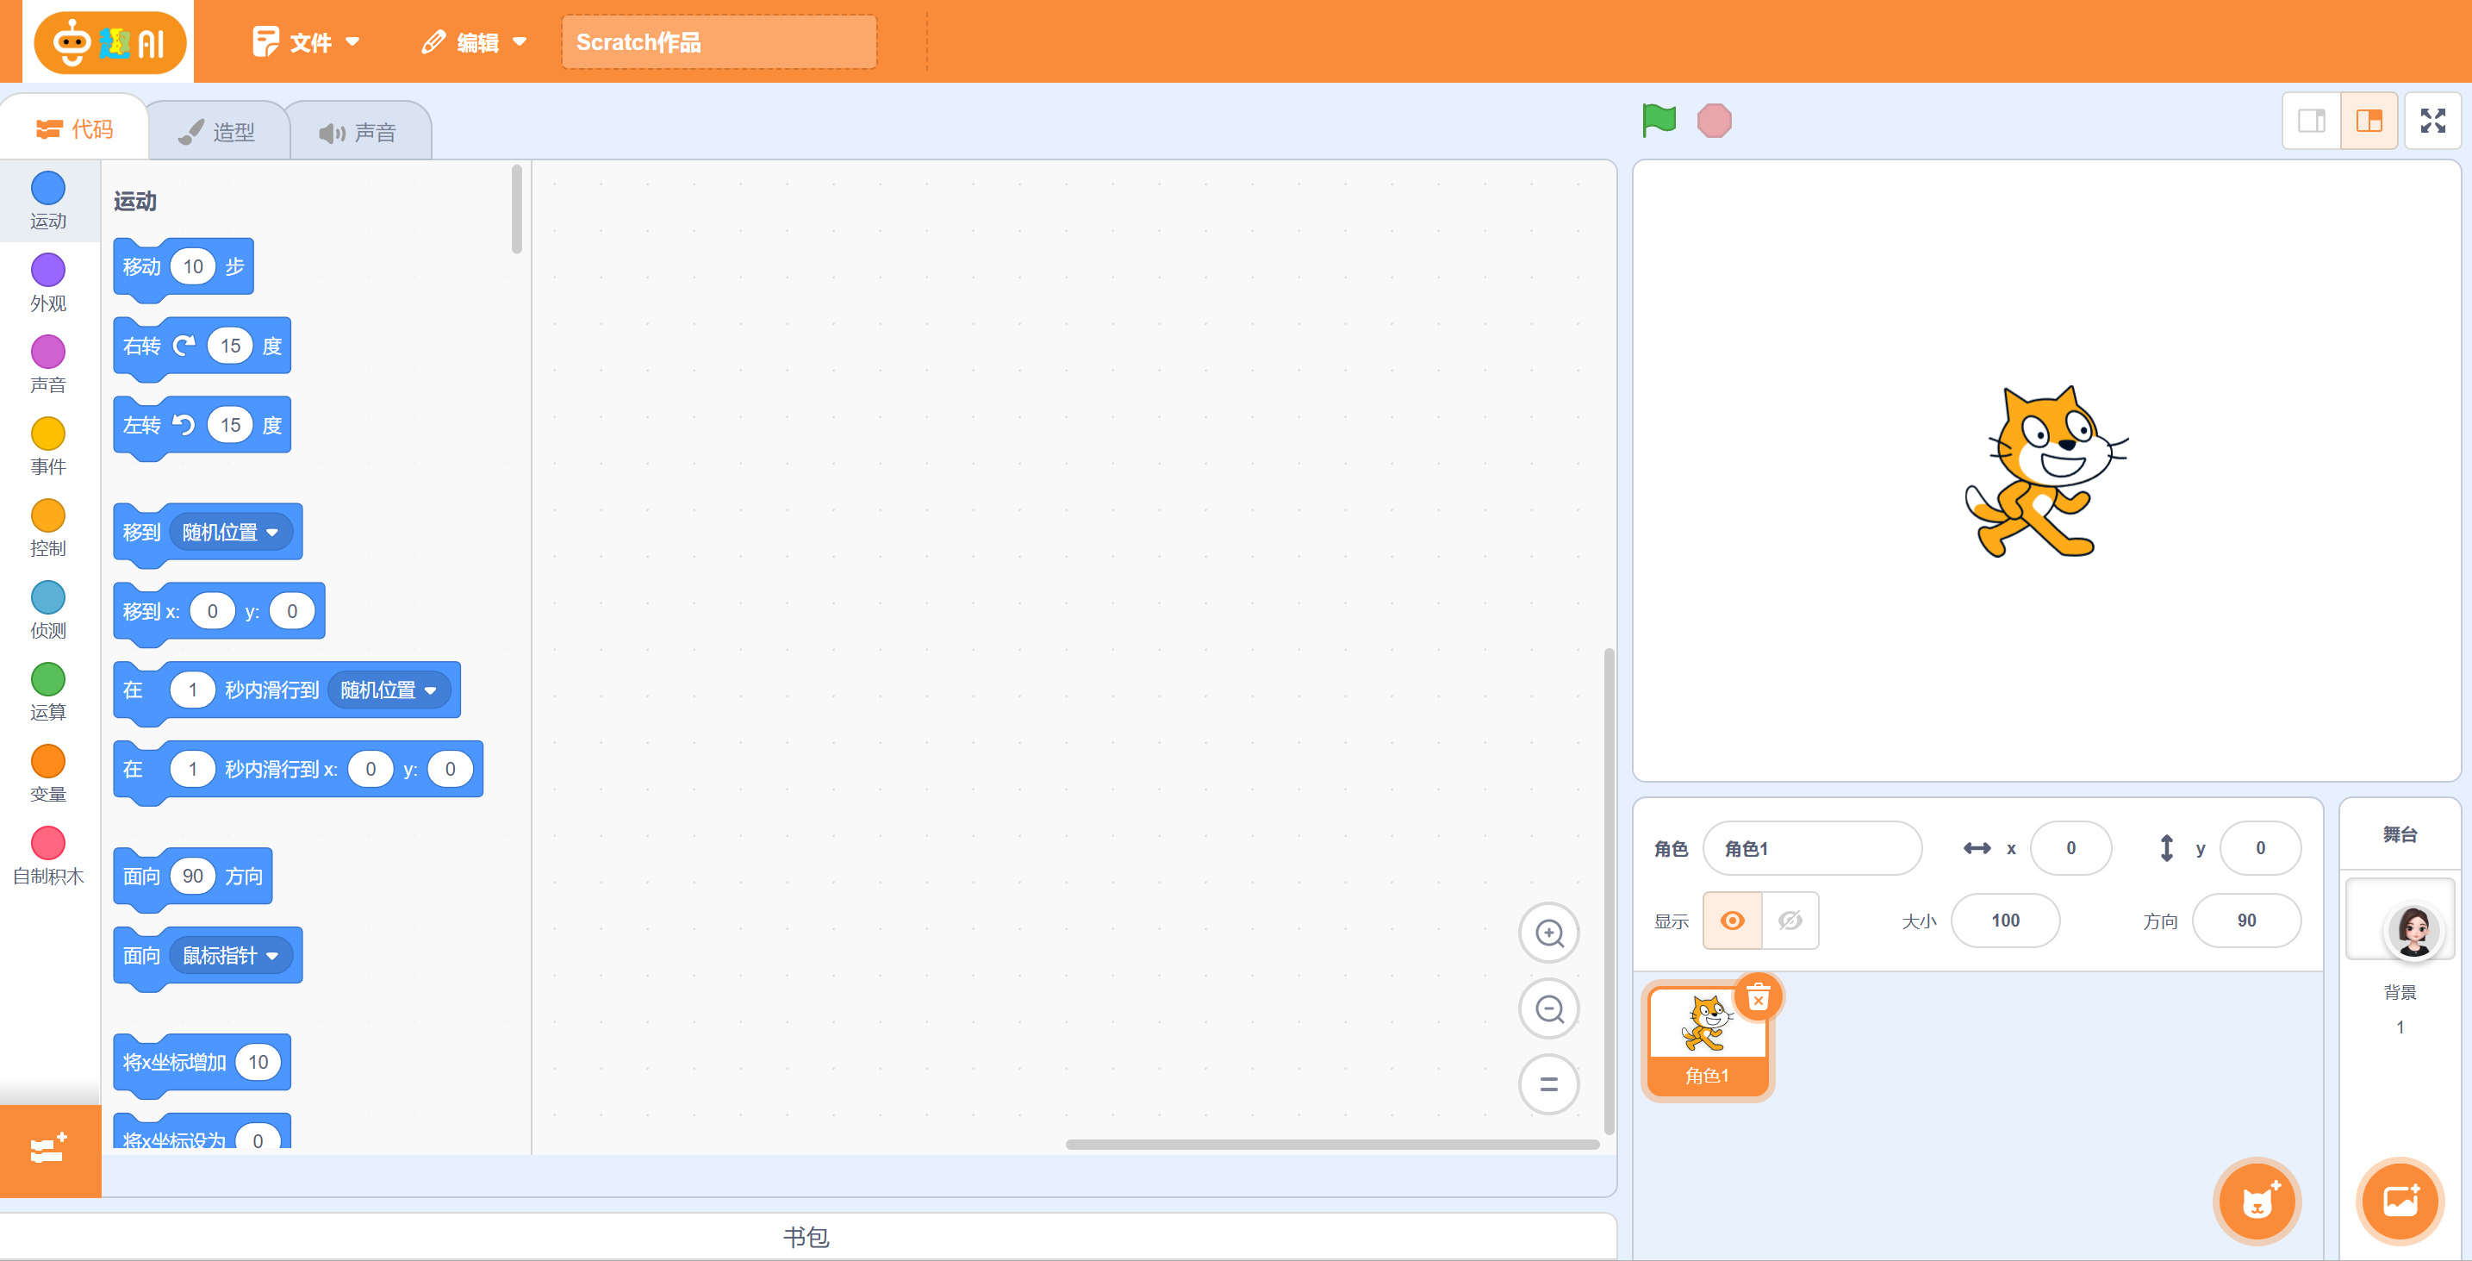Click the block palette vertical scrollbar
This screenshot has height=1261, width=2472.
tap(517, 209)
